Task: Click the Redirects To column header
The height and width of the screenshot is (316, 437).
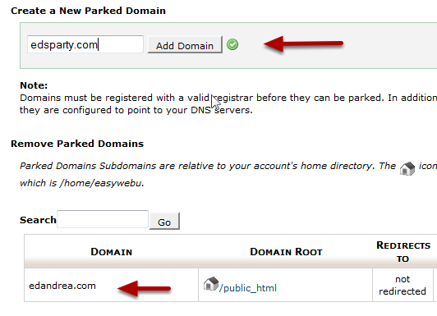Action: coord(403,252)
